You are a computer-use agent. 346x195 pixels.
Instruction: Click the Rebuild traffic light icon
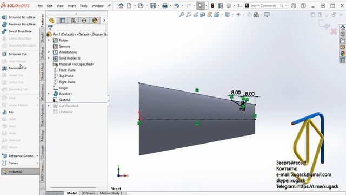[212, 6]
